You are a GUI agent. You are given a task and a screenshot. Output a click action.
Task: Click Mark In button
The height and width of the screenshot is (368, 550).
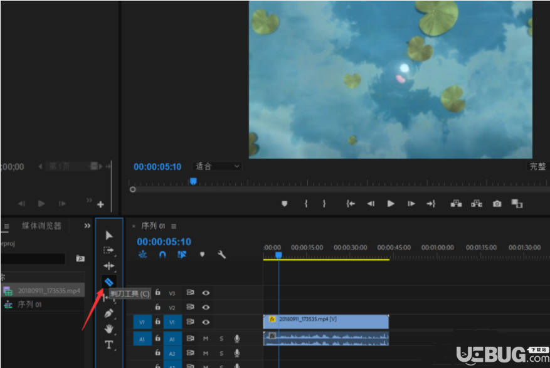point(306,204)
